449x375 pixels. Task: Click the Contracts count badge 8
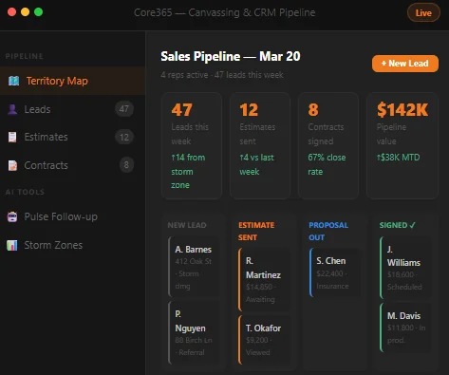(126, 165)
